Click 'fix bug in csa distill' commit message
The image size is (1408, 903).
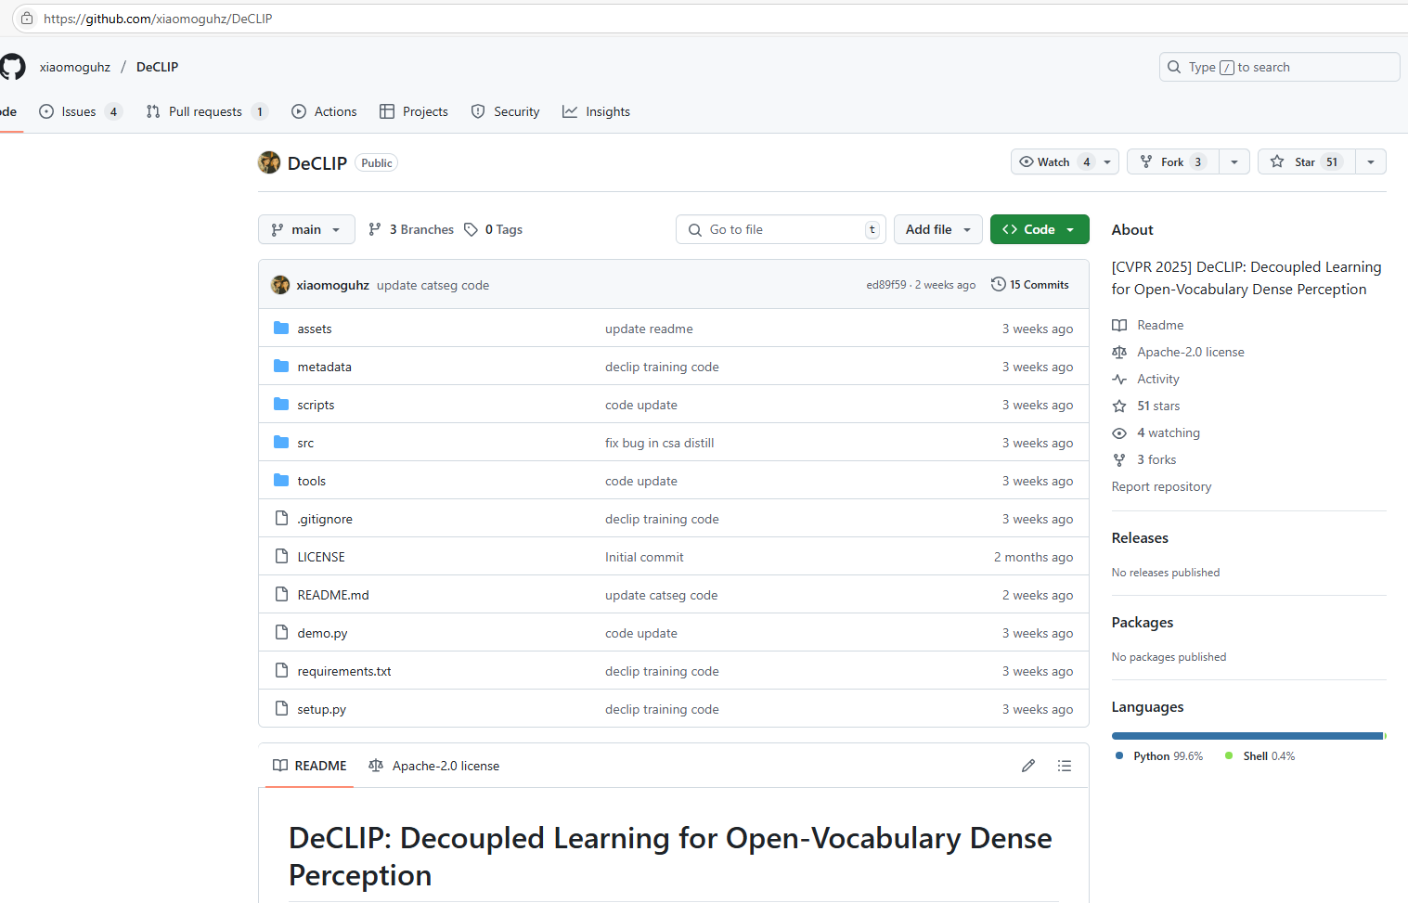click(660, 443)
